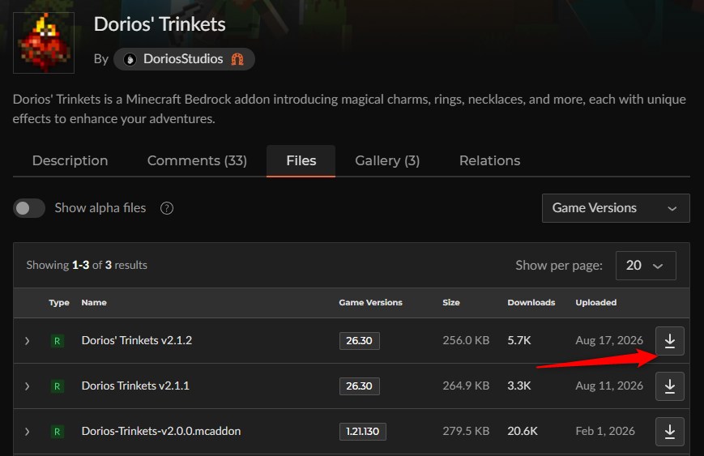This screenshot has width=704, height=456.
Task: Click the Uploaded column header
Action: [x=595, y=302]
